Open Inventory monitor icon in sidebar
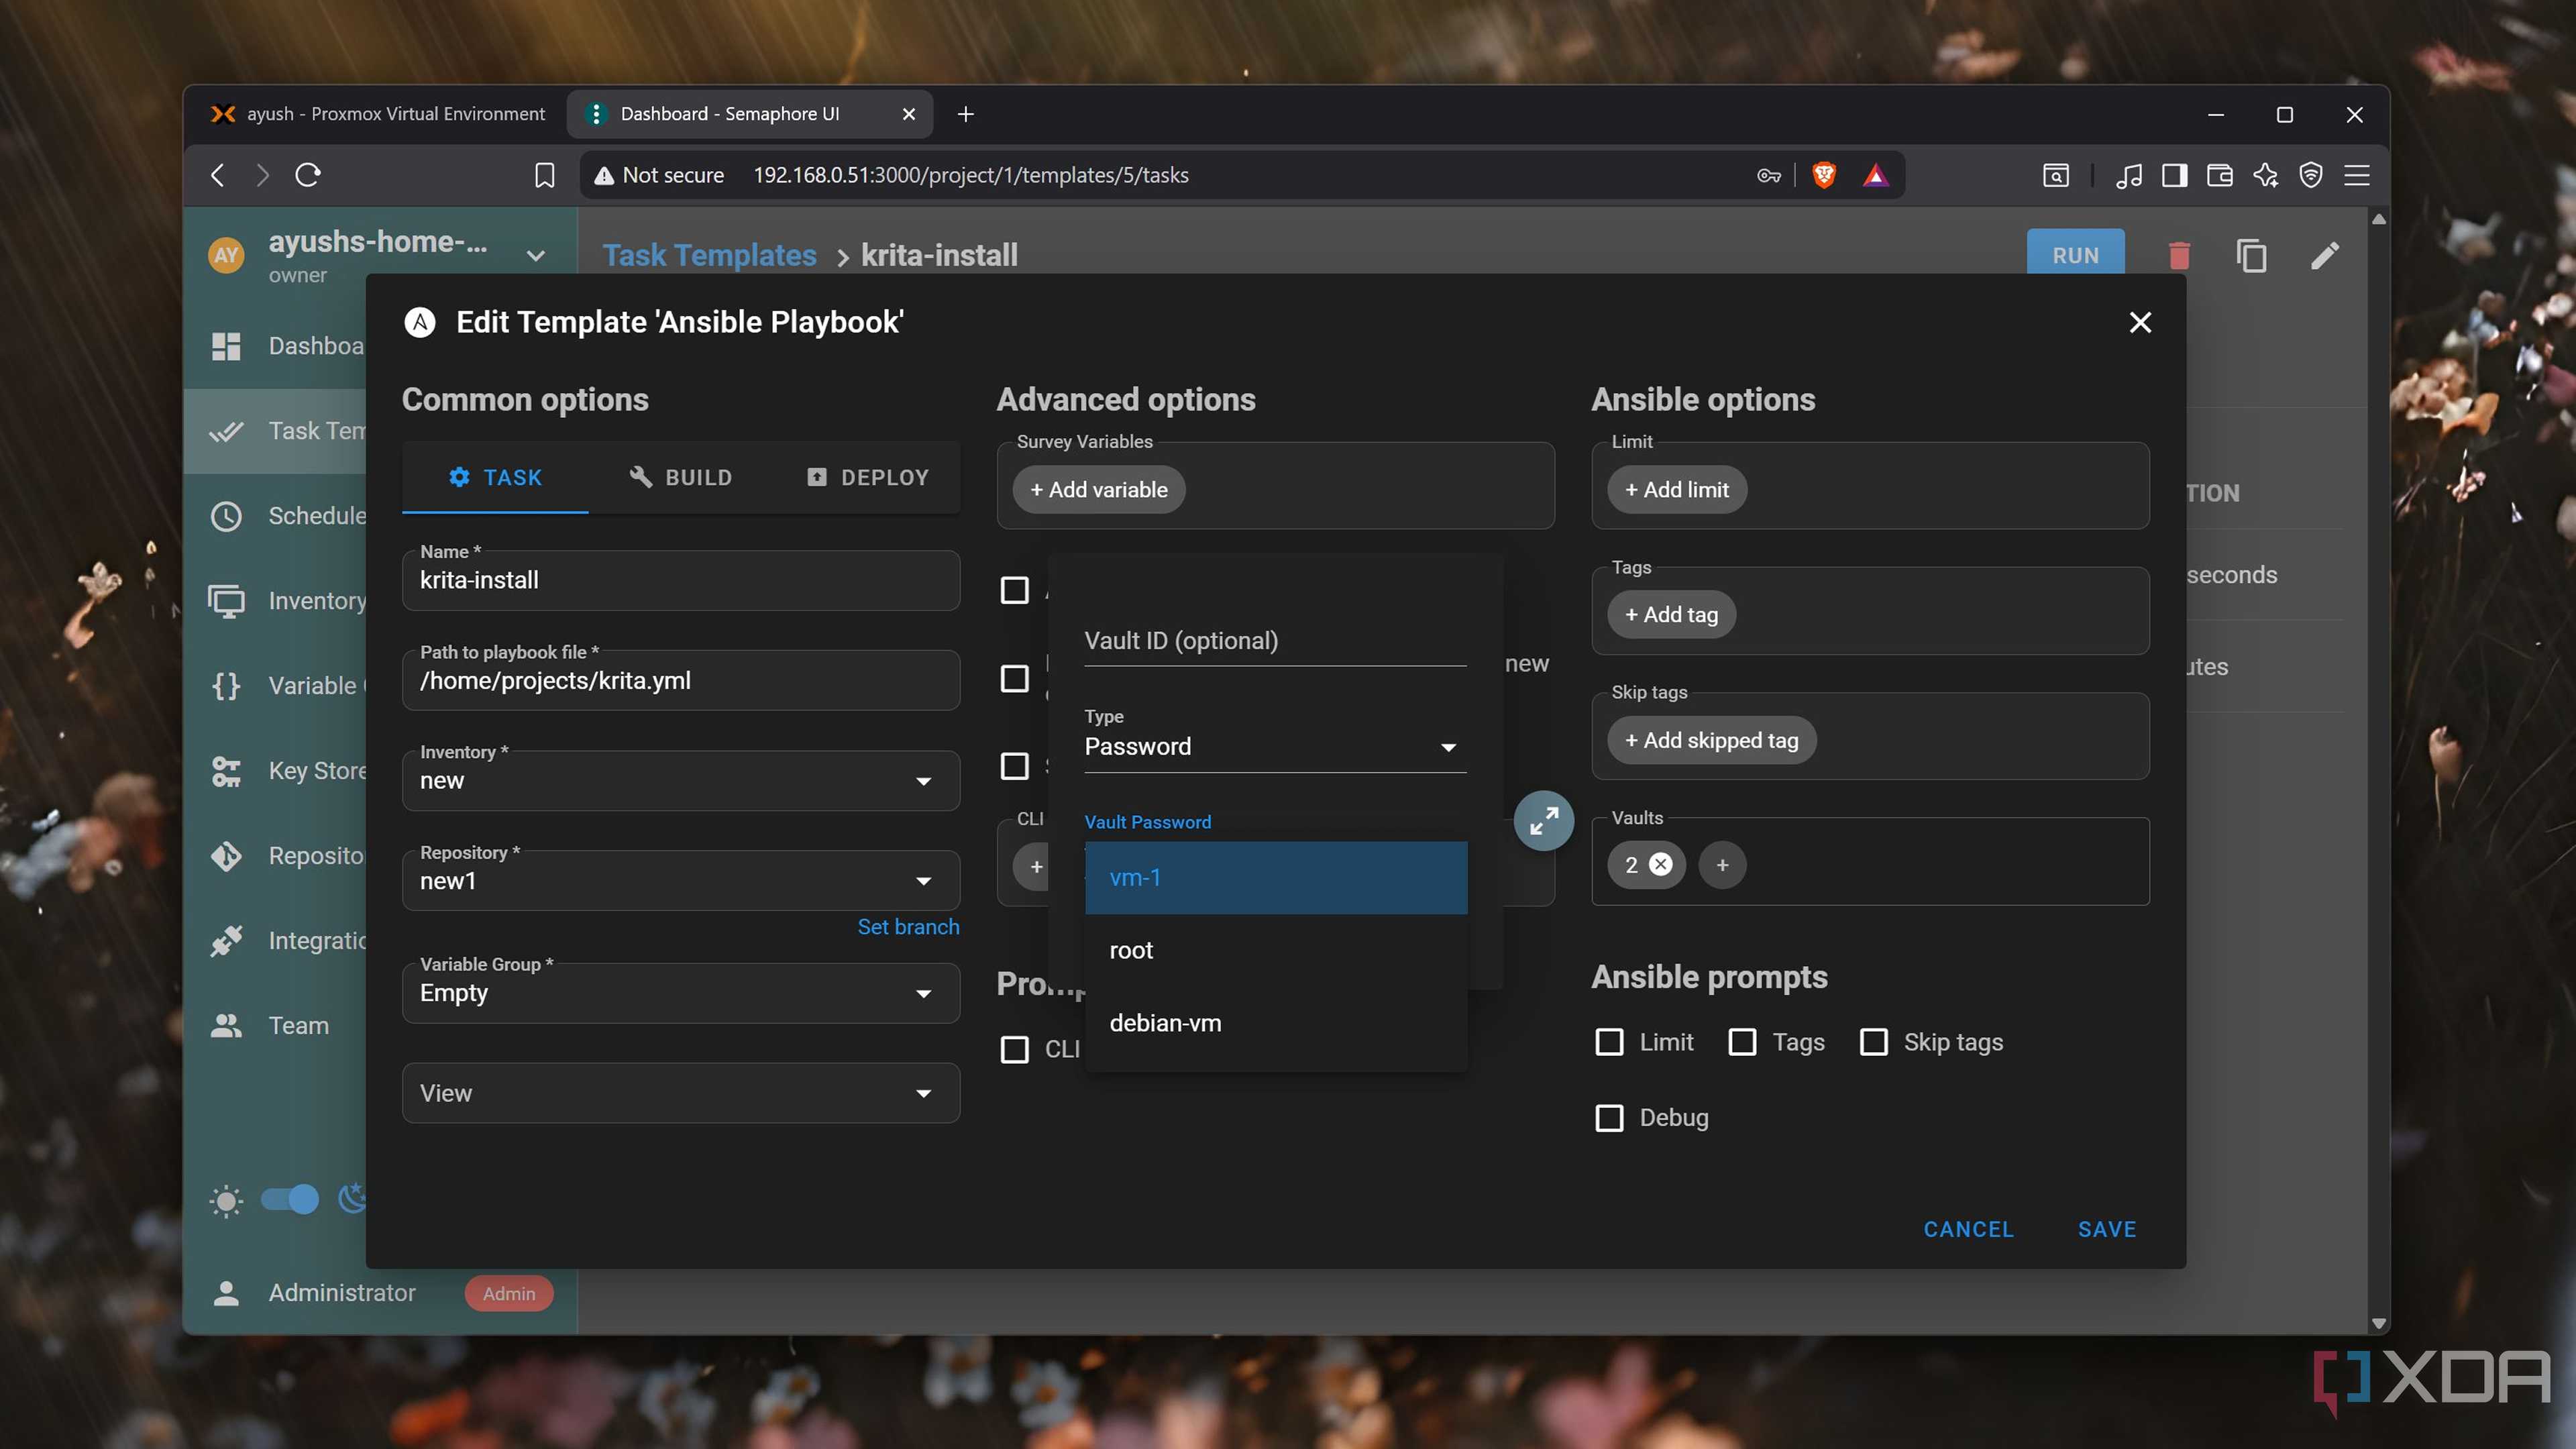 [227, 601]
